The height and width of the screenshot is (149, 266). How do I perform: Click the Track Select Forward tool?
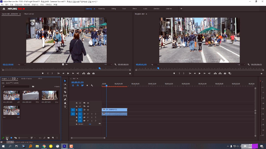coord(65,85)
